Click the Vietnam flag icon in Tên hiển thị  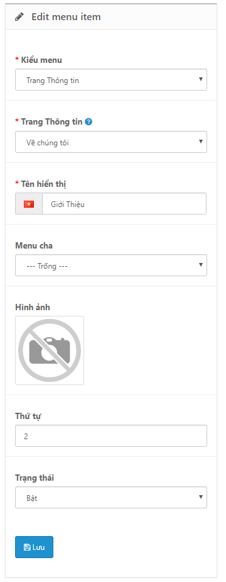29,204
